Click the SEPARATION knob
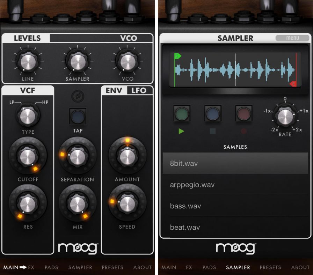 tap(77, 156)
